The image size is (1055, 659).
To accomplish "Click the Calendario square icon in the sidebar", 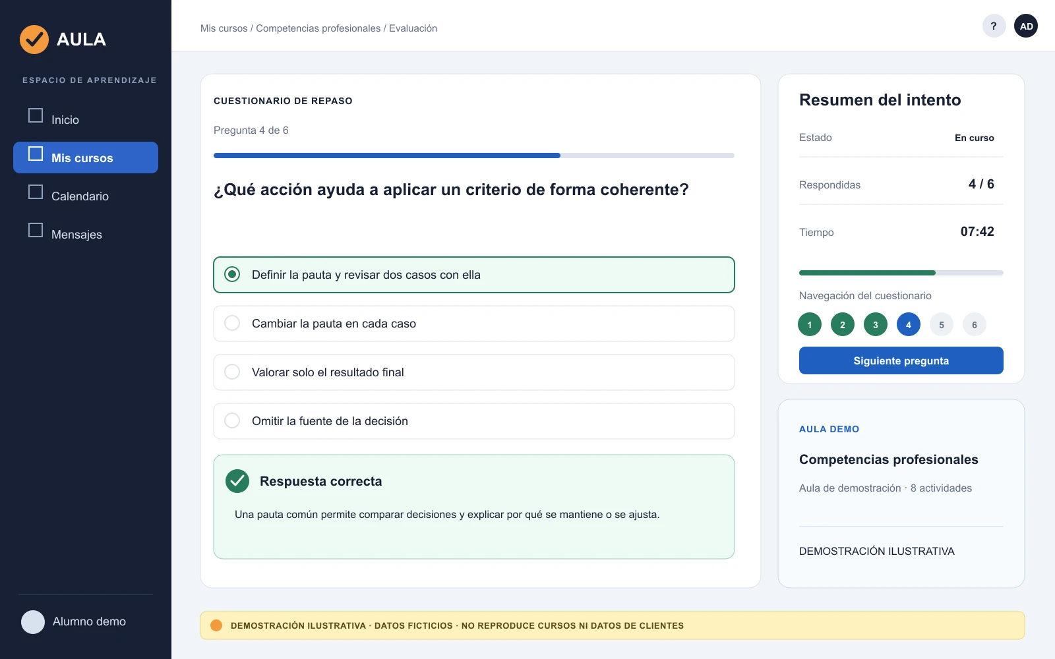I will point(36,192).
